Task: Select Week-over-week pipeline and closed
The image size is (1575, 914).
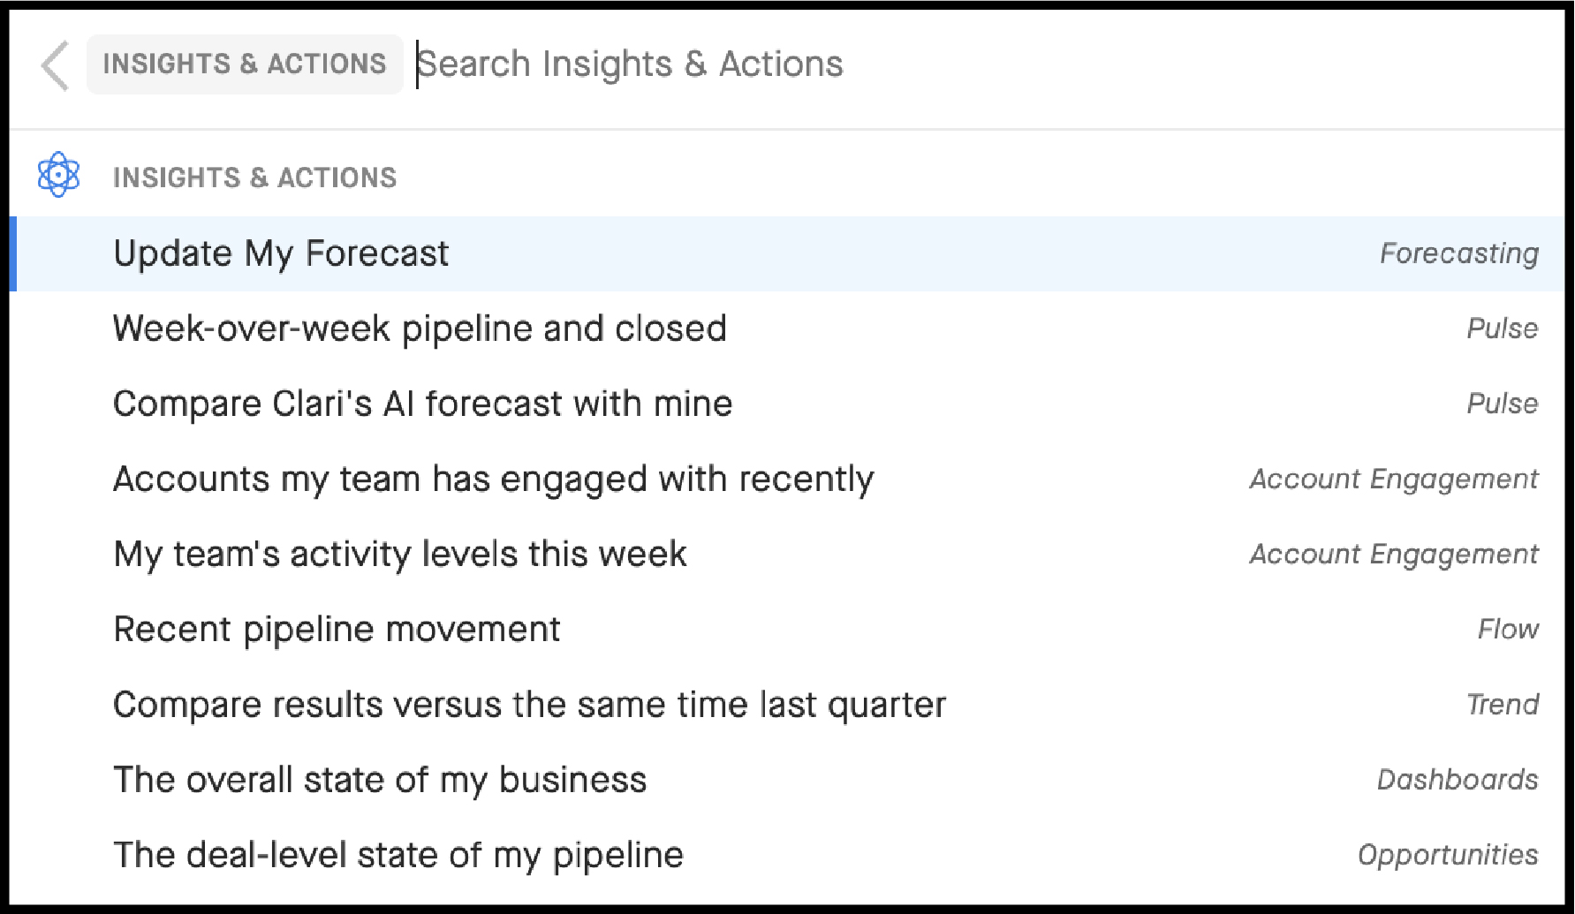Action: [420, 328]
